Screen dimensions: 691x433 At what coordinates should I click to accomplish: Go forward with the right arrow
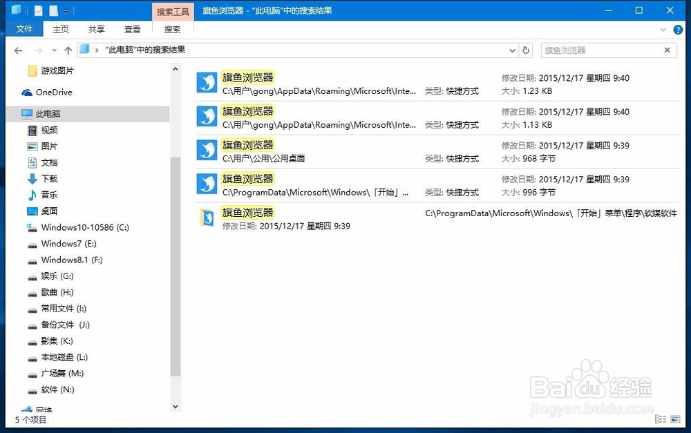tap(38, 50)
